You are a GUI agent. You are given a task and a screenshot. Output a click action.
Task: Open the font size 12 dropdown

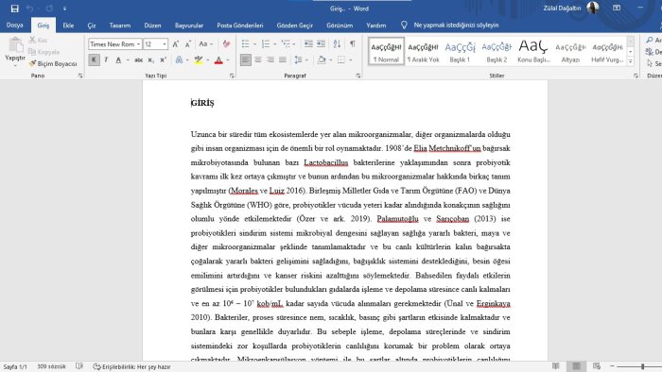pos(165,44)
